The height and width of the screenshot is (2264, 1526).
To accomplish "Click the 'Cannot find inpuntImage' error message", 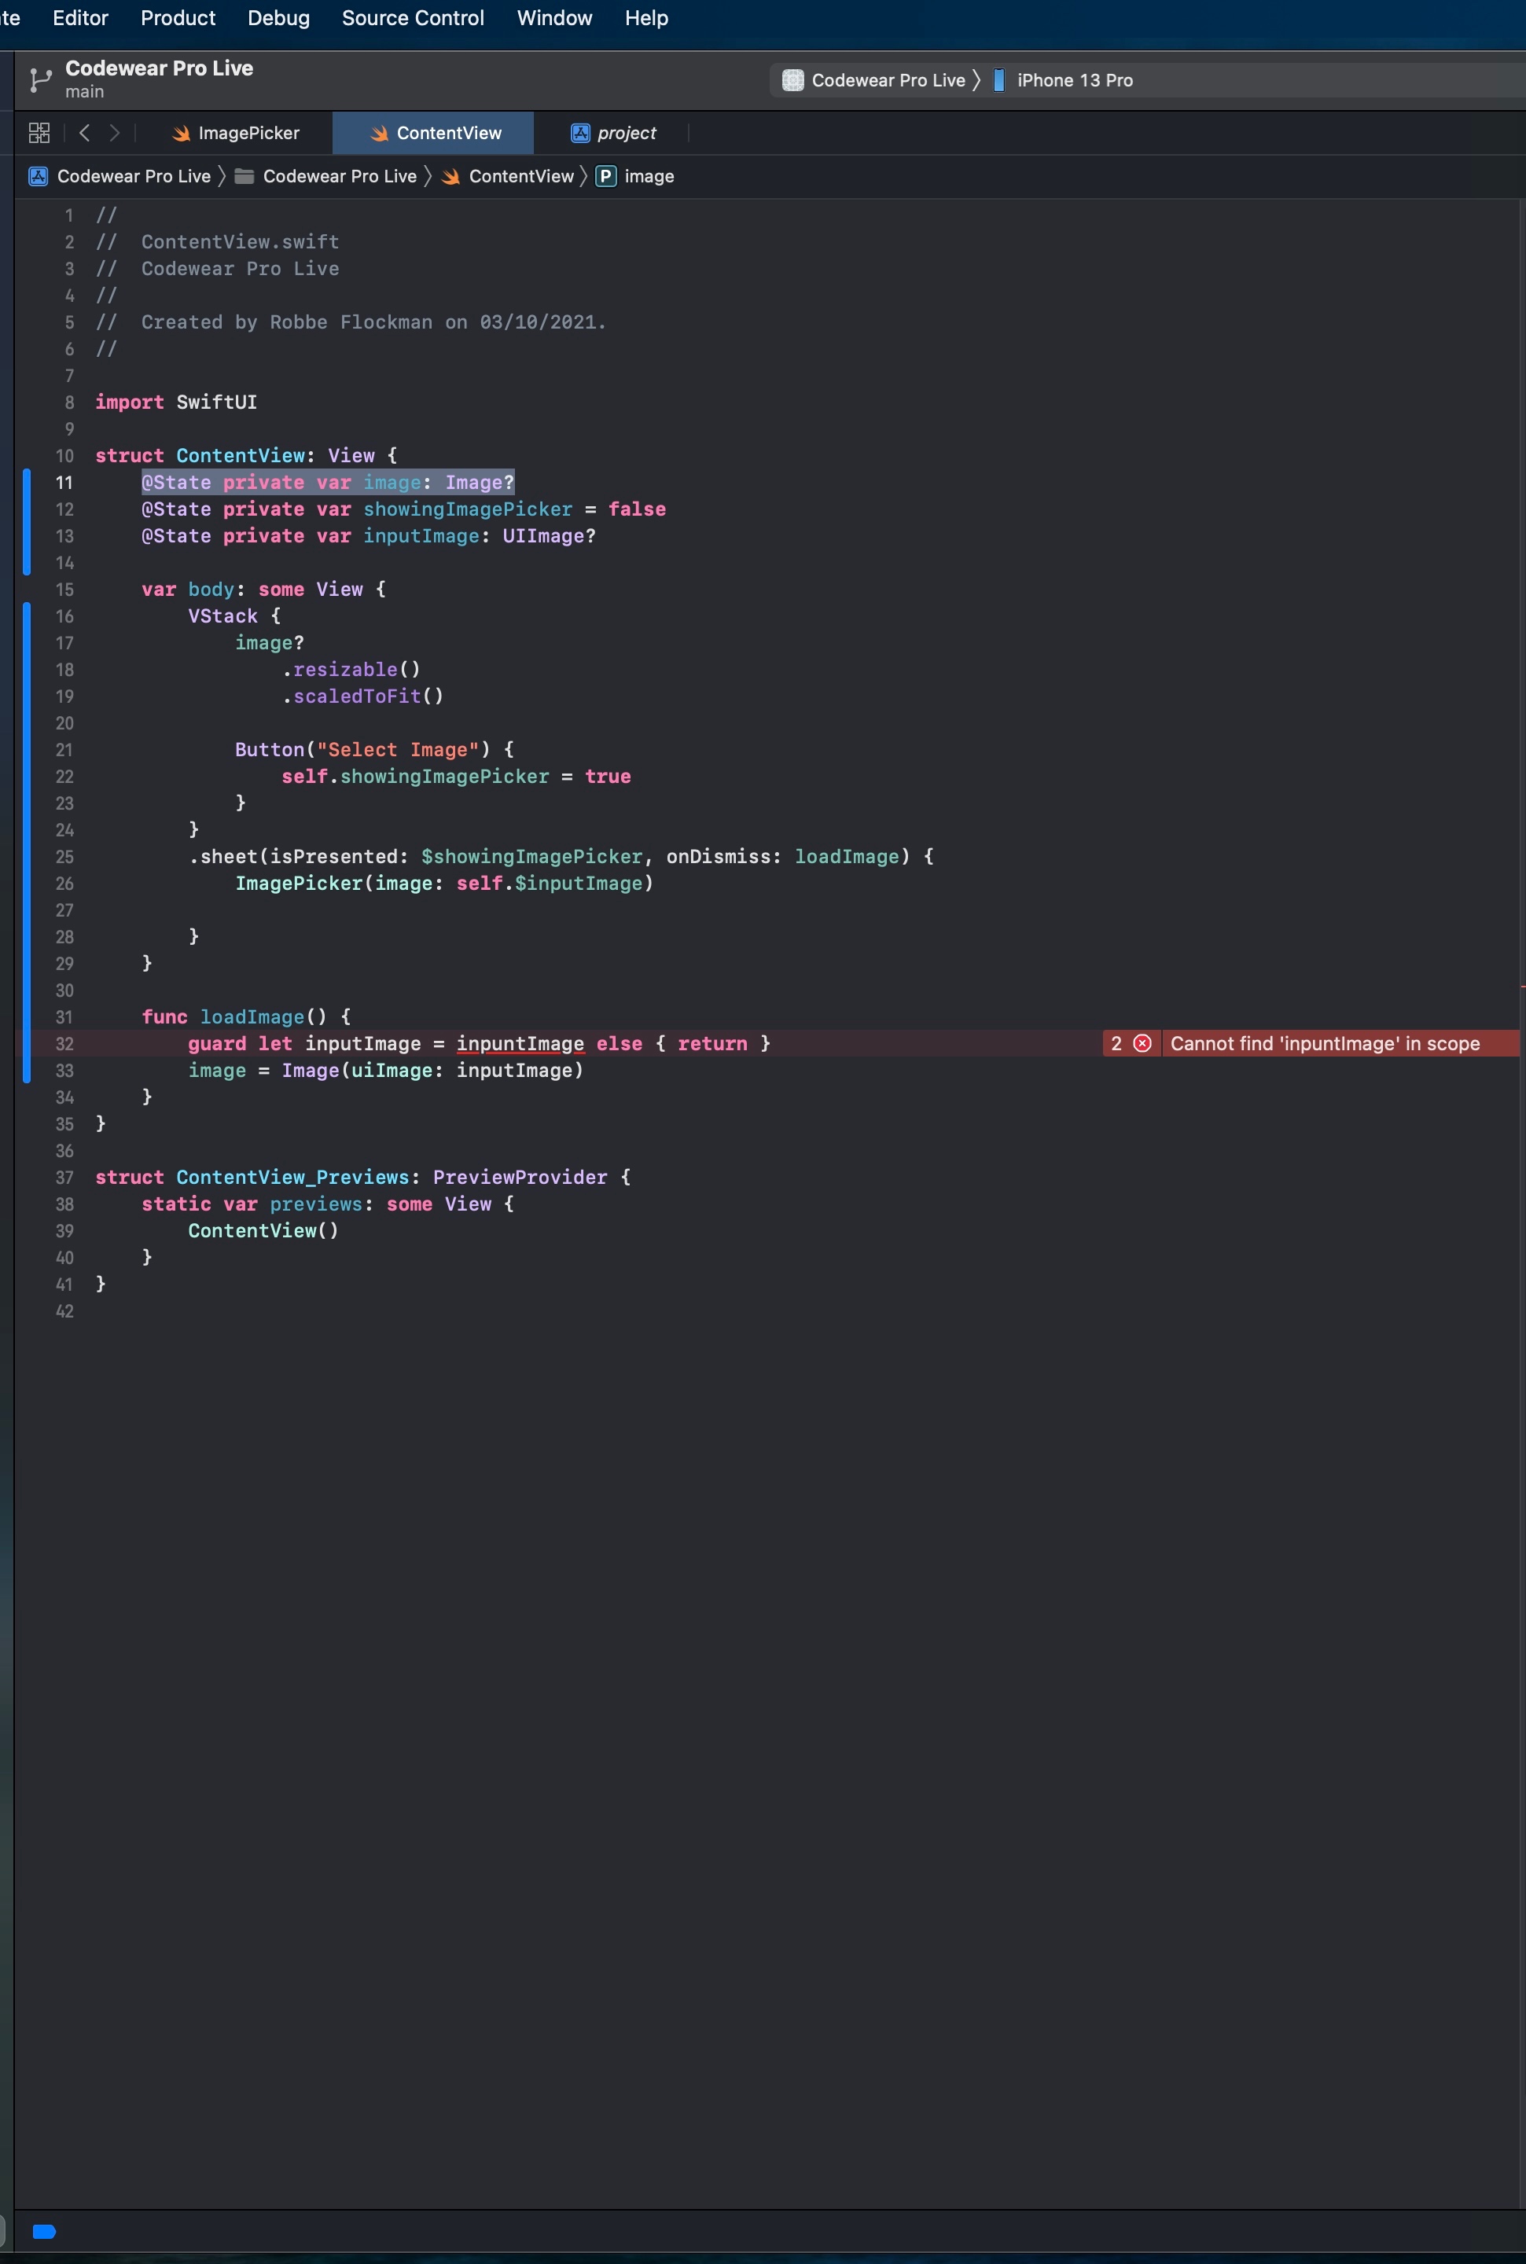I will (x=1325, y=1043).
